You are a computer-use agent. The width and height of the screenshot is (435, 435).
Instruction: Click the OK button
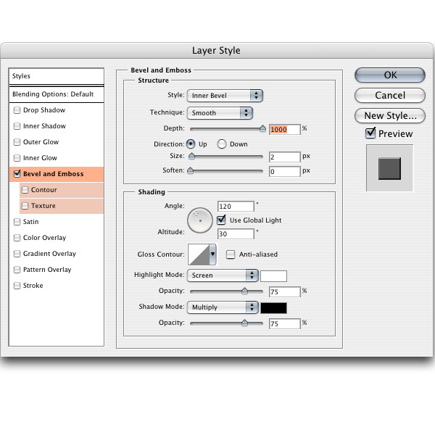pyautogui.click(x=390, y=75)
